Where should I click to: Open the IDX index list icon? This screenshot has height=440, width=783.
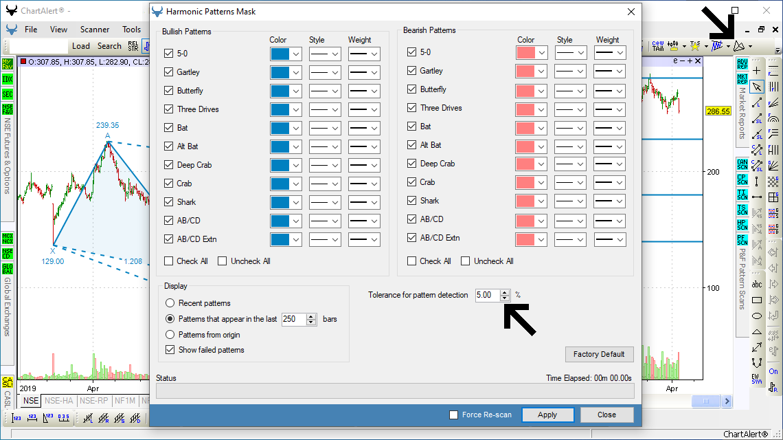[8, 79]
